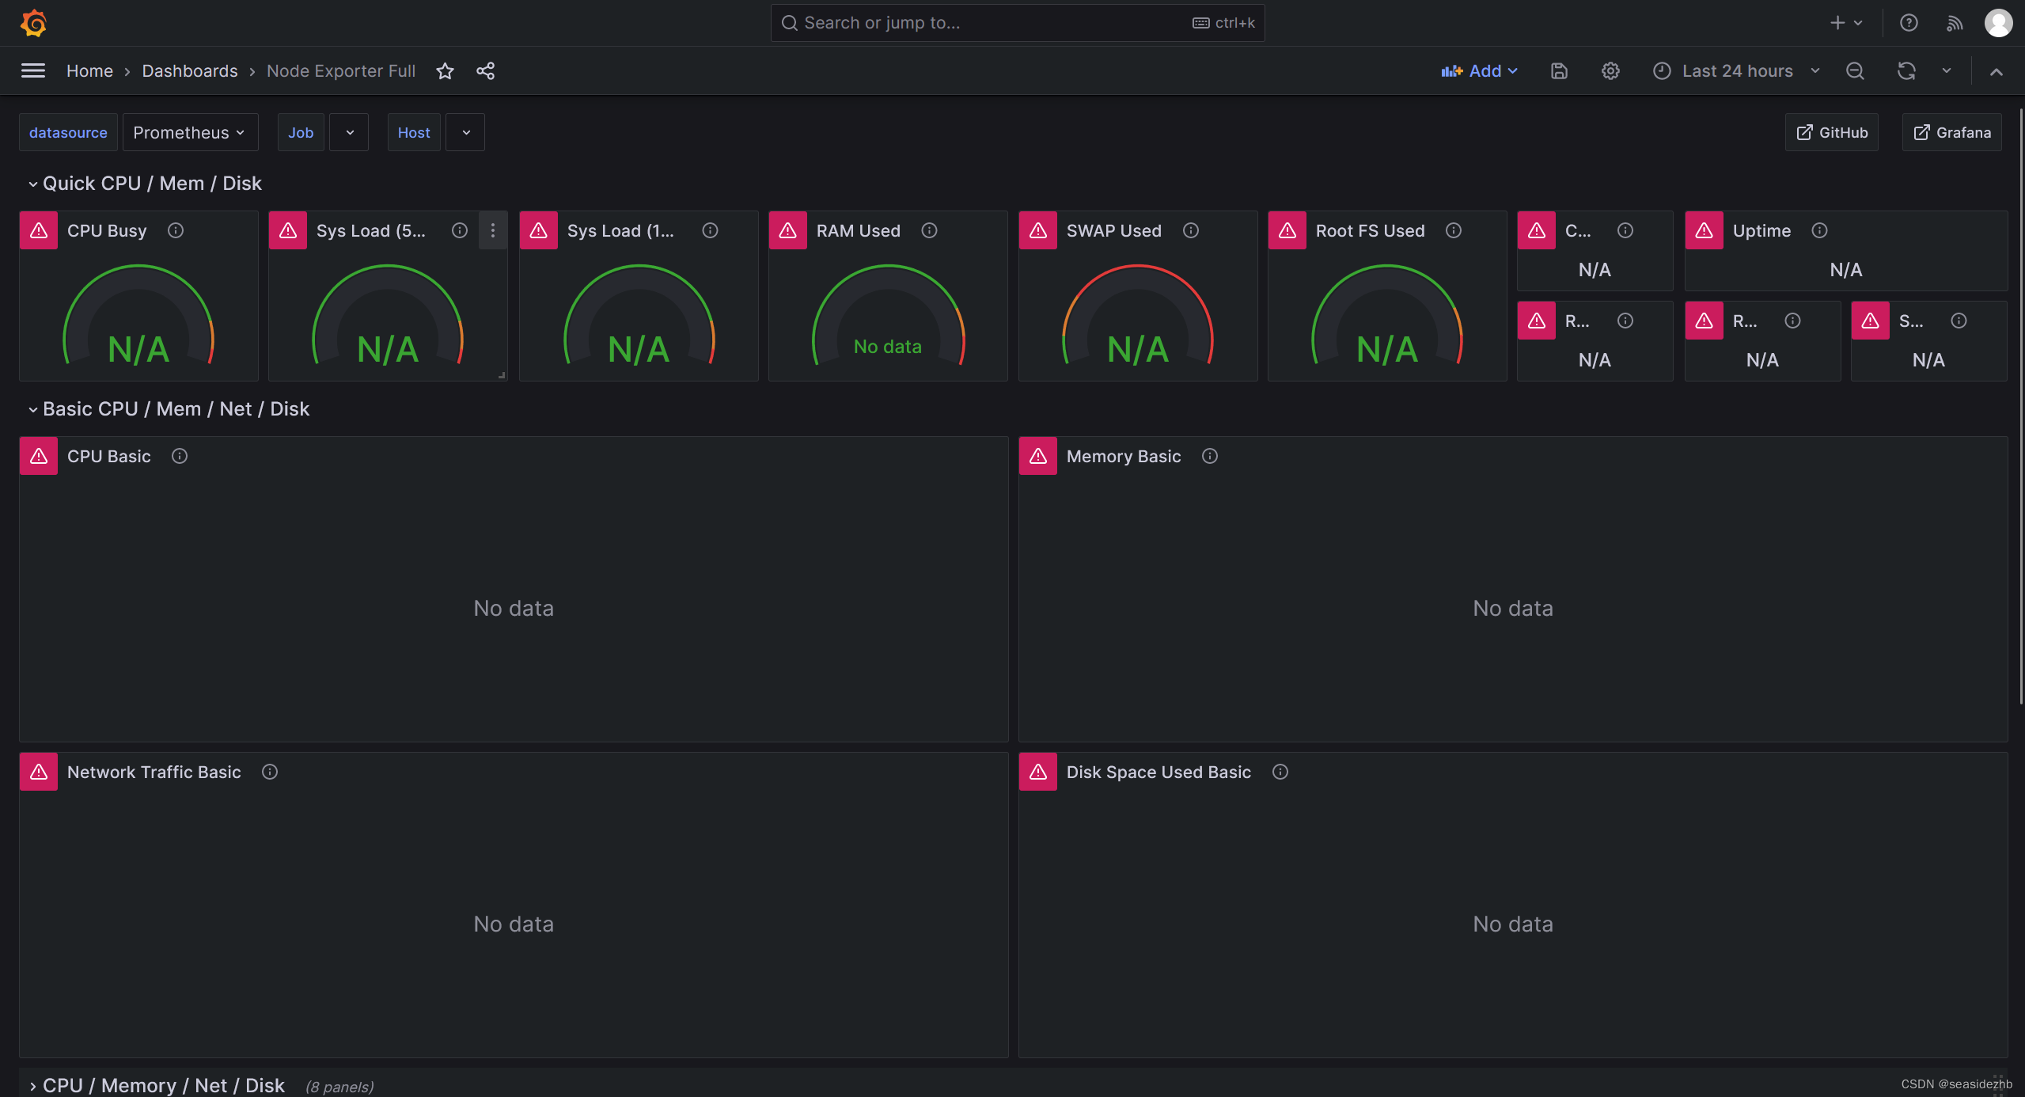
Task: Click the Memory Basic panel title
Action: click(x=1124, y=456)
